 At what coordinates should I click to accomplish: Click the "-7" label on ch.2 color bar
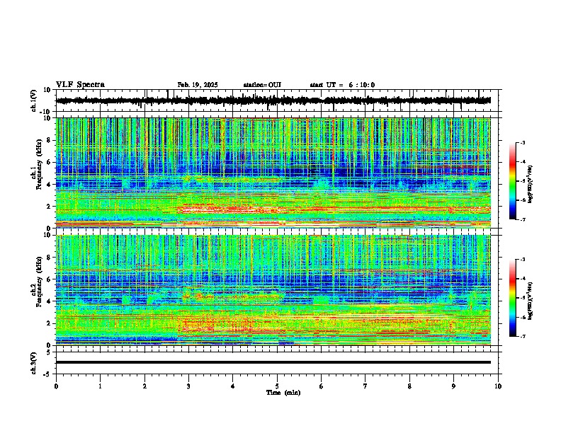pos(523,336)
